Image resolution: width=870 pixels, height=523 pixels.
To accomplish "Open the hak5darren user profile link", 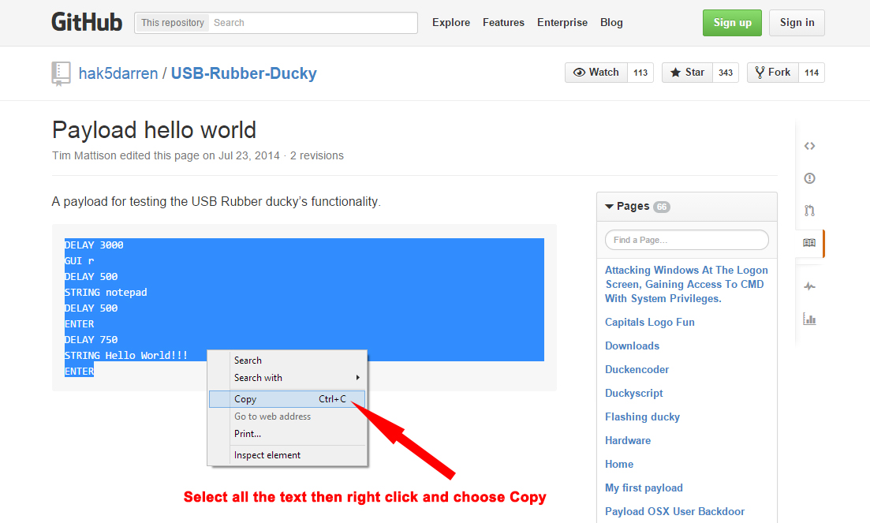I will coord(118,73).
